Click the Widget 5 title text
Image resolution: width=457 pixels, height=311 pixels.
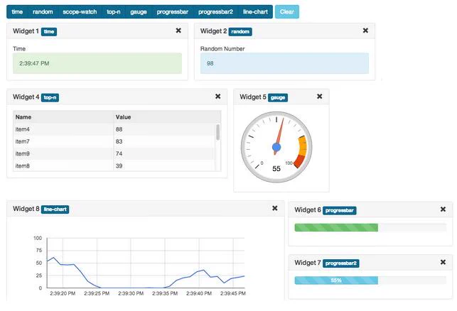pyautogui.click(x=253, y=97)
